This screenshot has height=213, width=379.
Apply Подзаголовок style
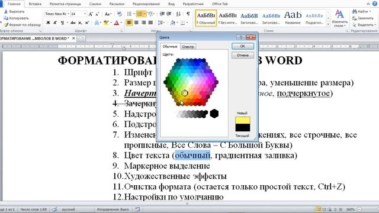[x=314, y=18]
